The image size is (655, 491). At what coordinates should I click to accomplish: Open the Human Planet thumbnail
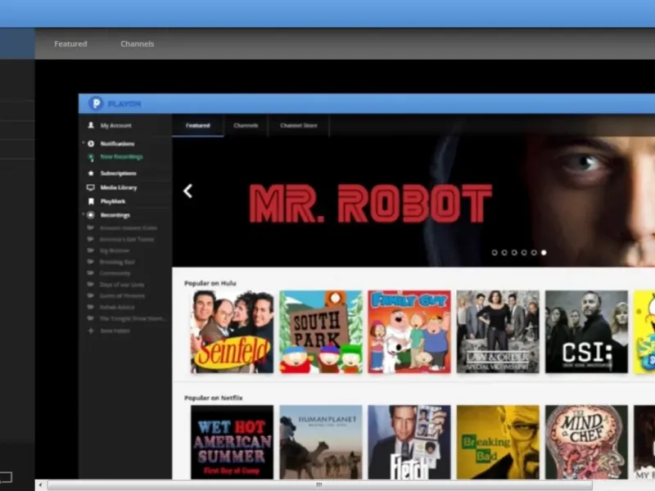click(x=321, y=442)
